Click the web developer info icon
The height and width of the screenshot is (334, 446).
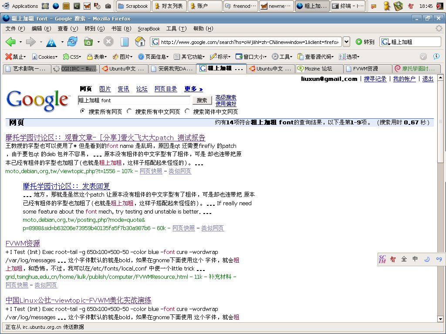point(436,57)
